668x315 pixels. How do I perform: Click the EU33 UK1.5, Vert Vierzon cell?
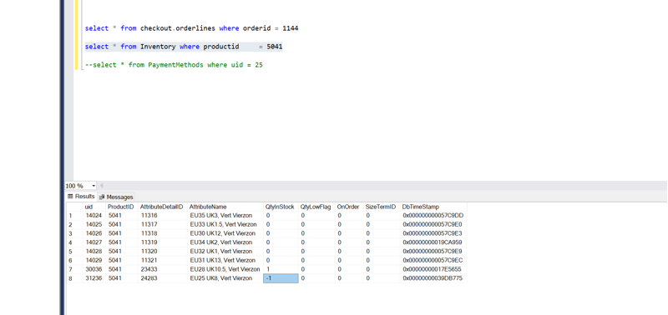point(225,224)
